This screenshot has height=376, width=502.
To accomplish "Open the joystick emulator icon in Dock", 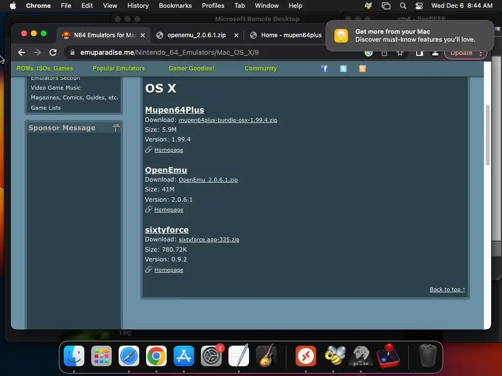I will pyautogui.click(x=388, y=356).
